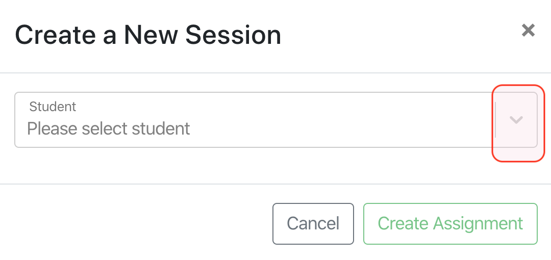Expand the Student dropdown chevron
This screenshot has height=260, width=551.
click(x=516, y=120)
